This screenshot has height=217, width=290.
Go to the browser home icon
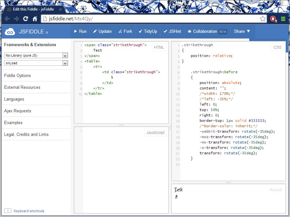[x=35, y=19]
